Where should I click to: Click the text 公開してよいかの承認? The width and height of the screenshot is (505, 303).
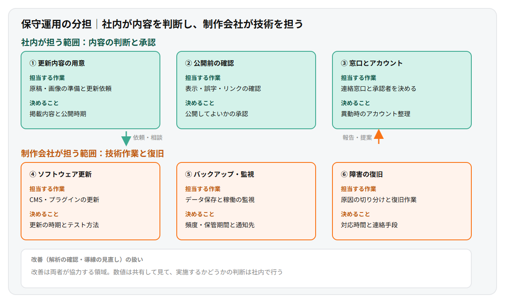[217, 114]
